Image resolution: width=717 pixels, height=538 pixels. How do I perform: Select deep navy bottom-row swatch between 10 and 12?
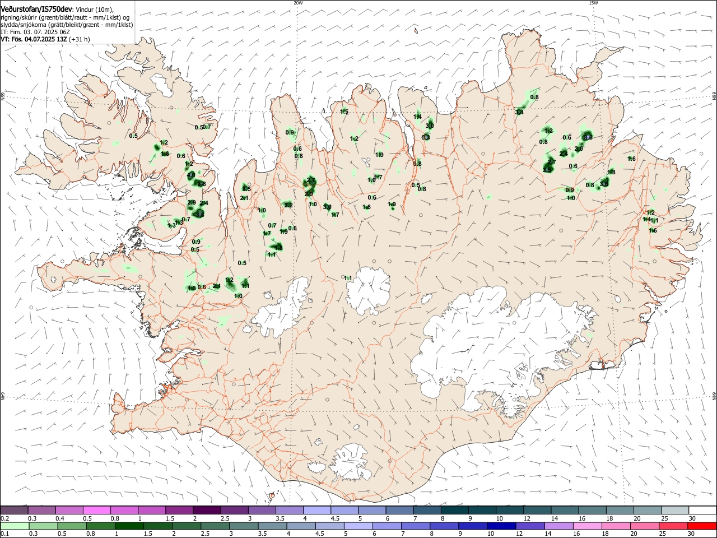pos(502,526)
